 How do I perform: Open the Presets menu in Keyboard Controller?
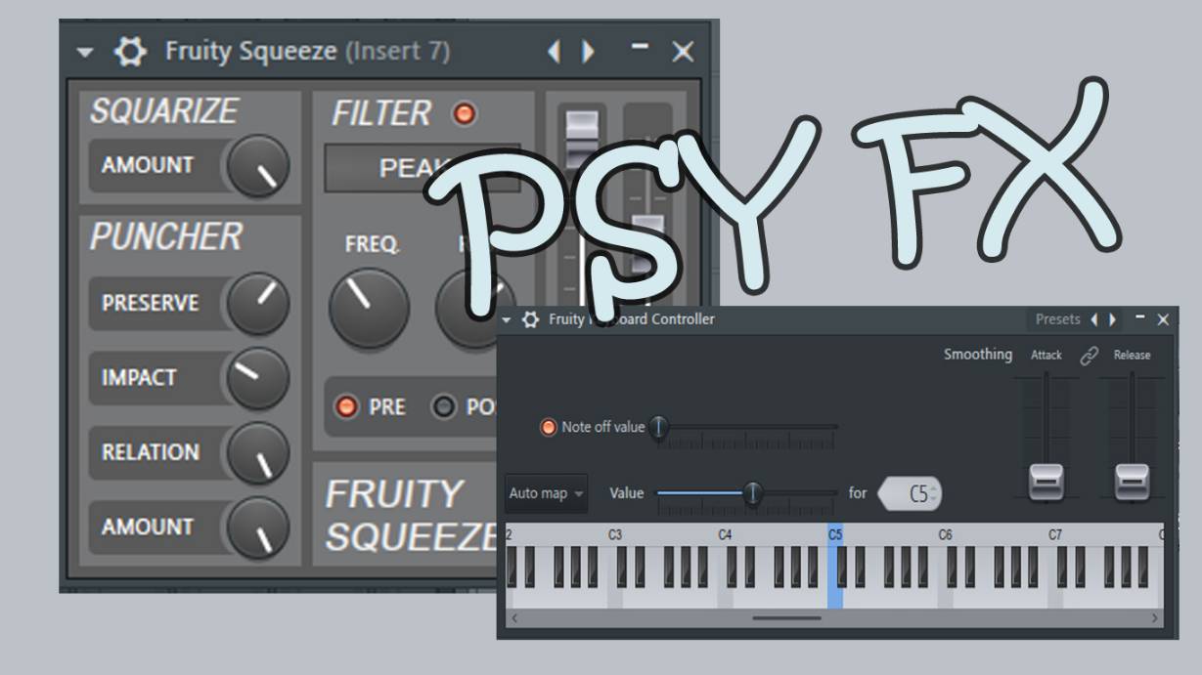click(x=1057, y=319)
